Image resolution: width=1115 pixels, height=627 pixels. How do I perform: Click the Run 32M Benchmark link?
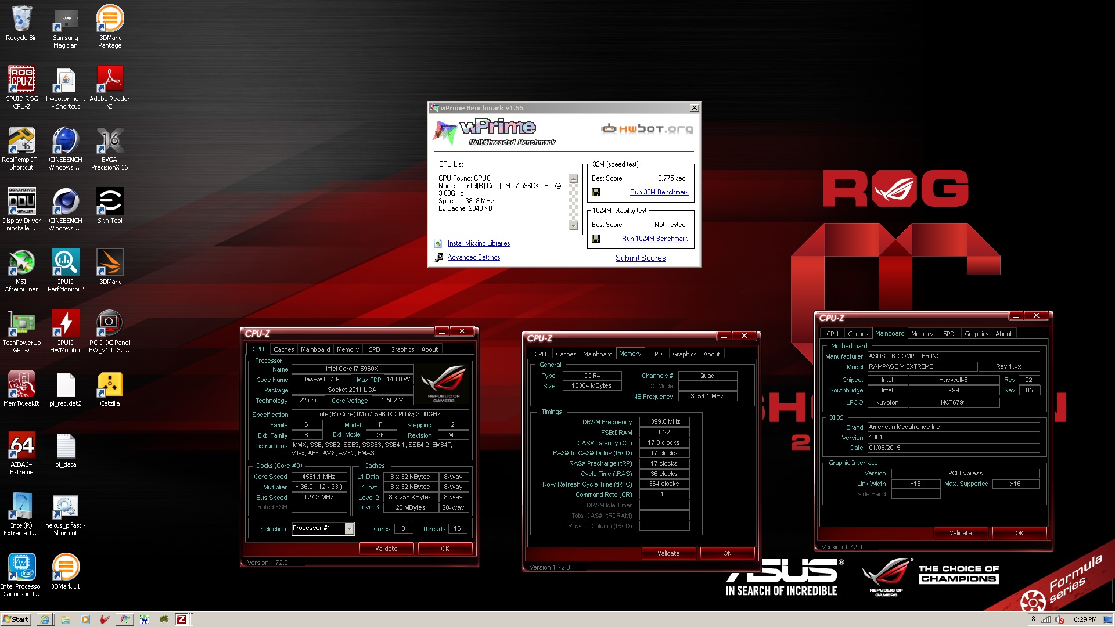coord(659,192)
